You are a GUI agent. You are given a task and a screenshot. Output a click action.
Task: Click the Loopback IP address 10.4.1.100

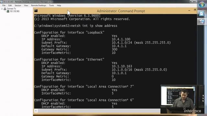(121, 39)
